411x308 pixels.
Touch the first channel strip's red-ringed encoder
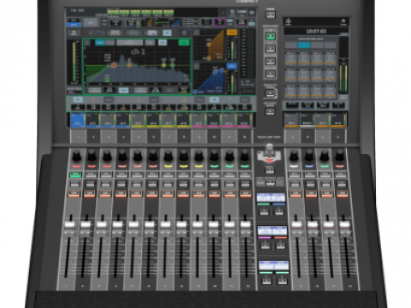[76, 157]
